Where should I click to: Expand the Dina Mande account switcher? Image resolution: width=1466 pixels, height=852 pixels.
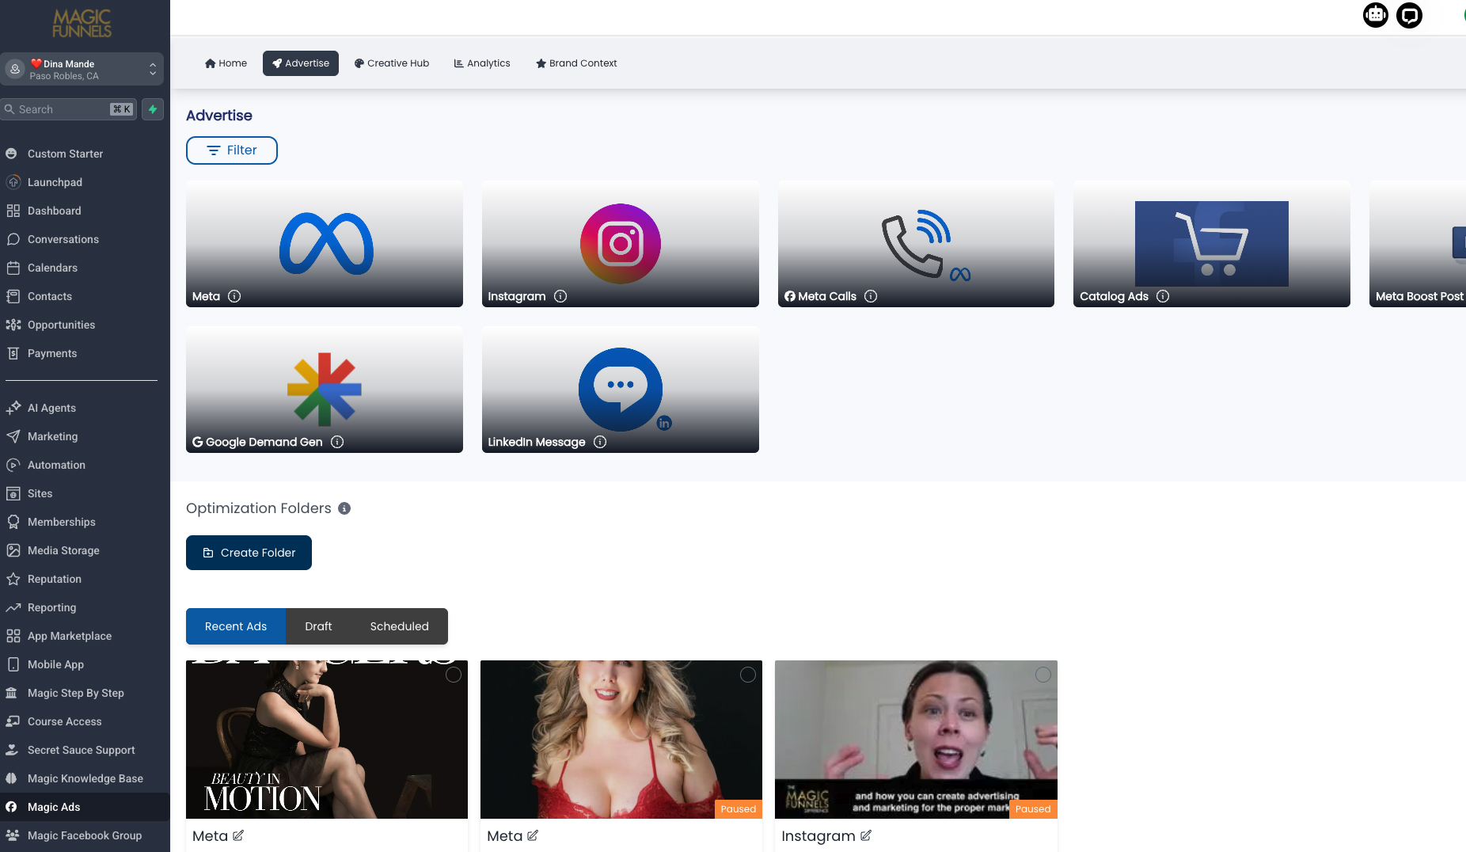[x=82, y=69]
